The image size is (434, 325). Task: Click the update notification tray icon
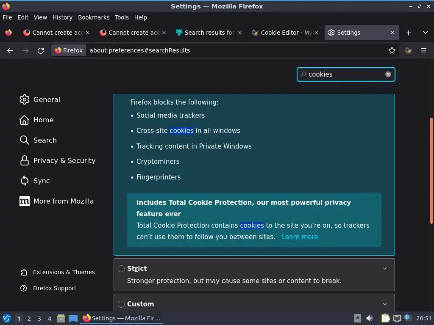tap(408, 317)
